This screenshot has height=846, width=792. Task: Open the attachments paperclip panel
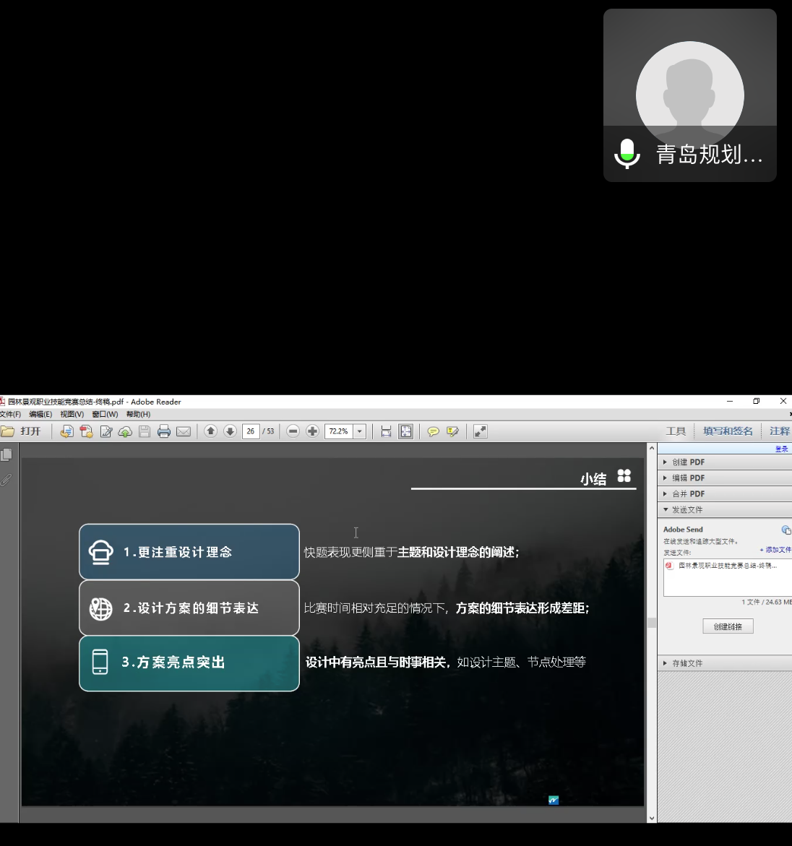(x=7, y=480)
